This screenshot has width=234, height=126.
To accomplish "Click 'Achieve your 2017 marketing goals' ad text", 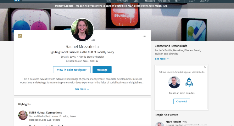I will pyautogui.click(x=181, y=72).
